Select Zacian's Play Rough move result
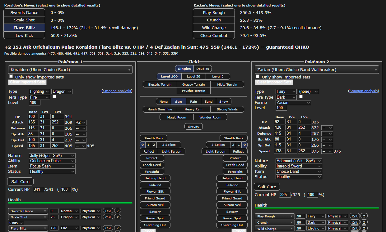Image resolution: width=386 pixels, height=232 pixels. (x=214, y=12)
